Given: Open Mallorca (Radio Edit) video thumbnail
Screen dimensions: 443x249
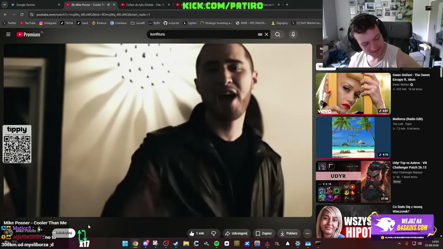Looking at the screenshot, I should click(353, 137).
